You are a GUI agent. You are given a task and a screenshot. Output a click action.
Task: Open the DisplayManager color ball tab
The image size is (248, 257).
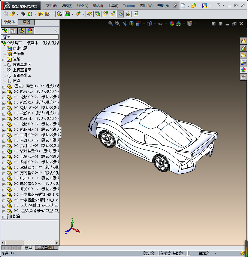click(x=30, y=30)
